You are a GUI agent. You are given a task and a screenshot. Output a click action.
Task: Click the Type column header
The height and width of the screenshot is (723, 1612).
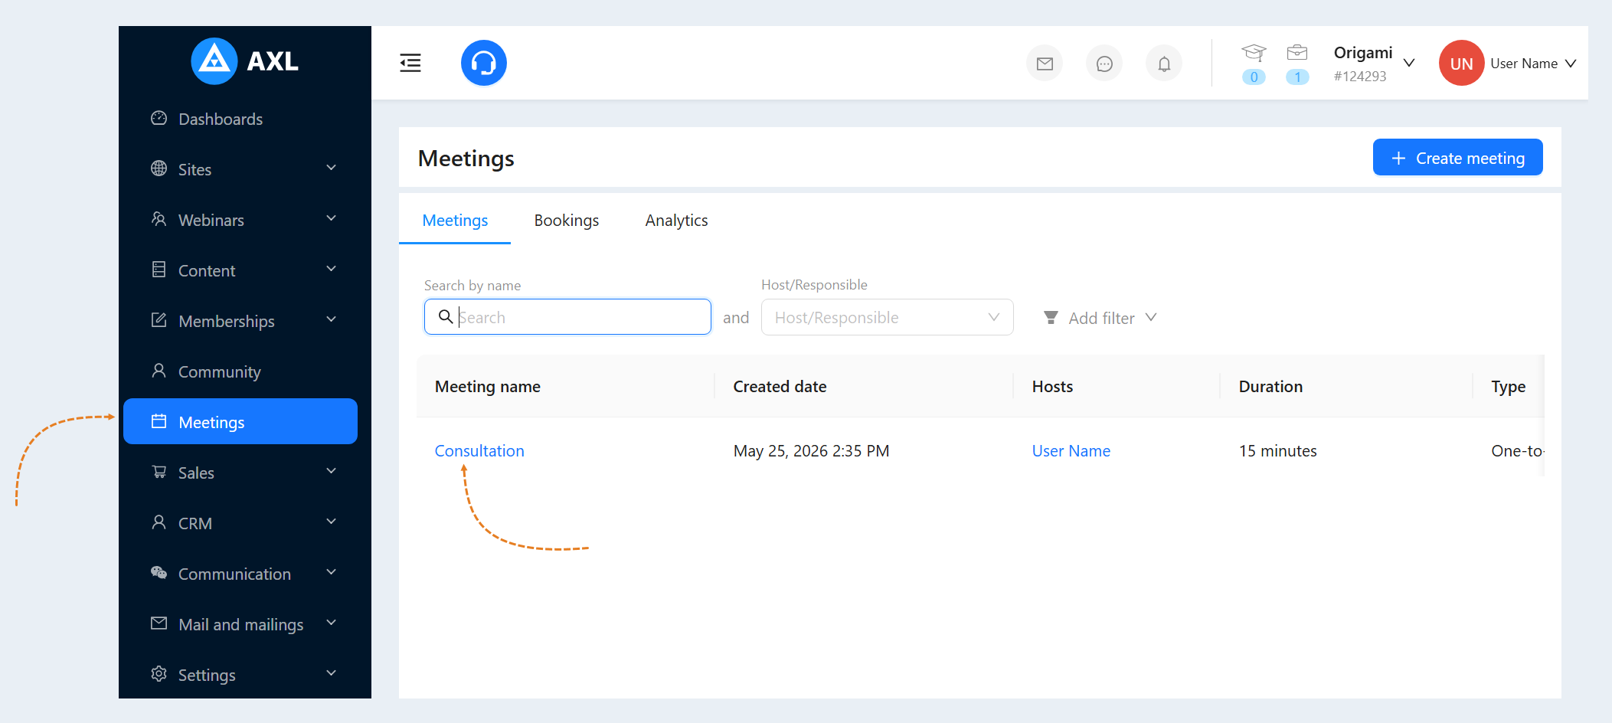tap(1509, 387)
